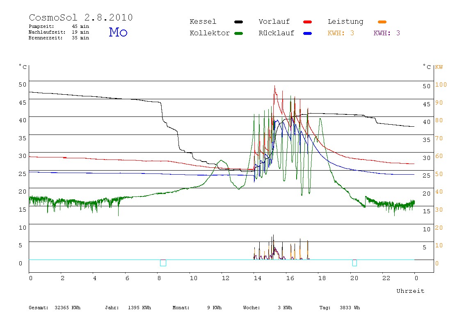The height and width of the screenshot is (333, 471).
Task: Click the x-axis hour label '12'
Action: 226,278
